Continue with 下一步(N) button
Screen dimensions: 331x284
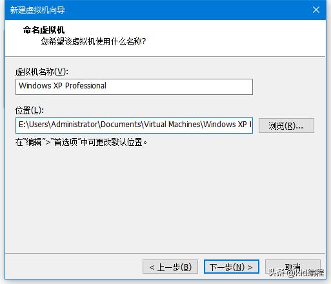click(x=232, y=267)
